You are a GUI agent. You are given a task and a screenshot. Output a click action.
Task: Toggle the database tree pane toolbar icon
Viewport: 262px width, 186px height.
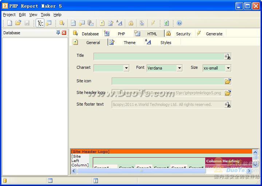[x=40, y=23]
